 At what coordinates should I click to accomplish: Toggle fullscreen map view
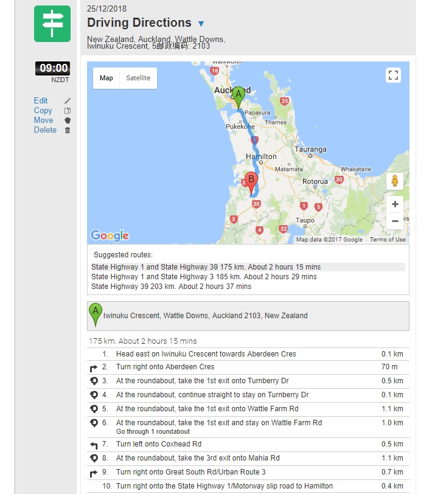click(x=393, y=75)
